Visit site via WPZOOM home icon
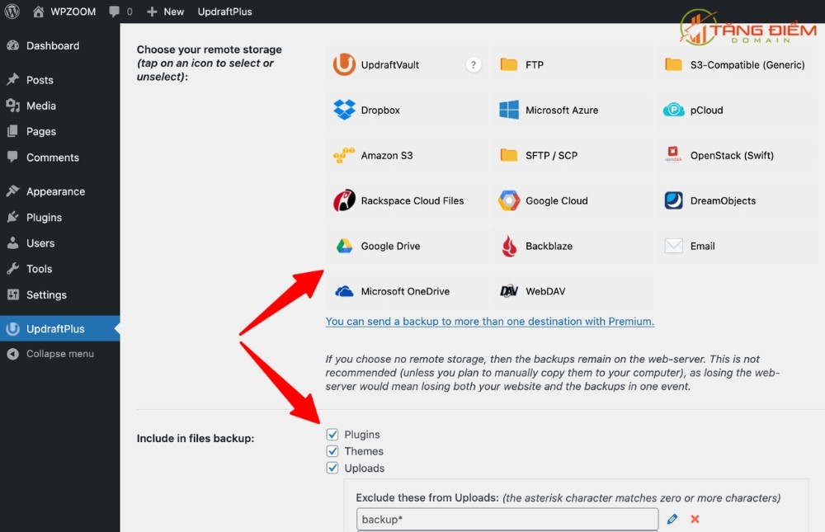This screenshot has height=532, width=825. 39,12
